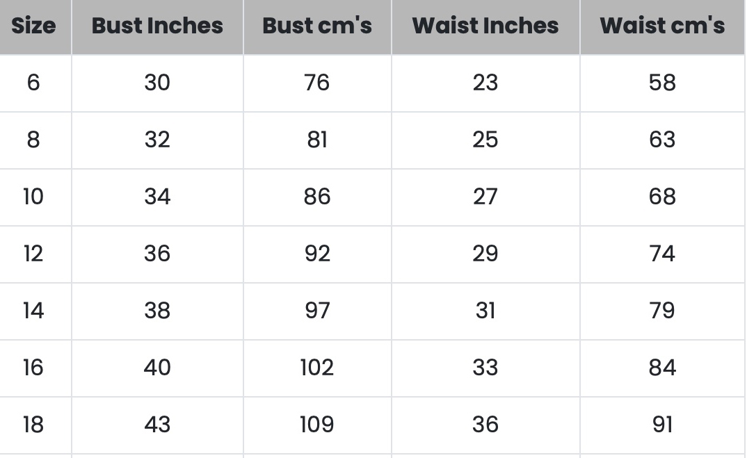Click waist inches value 27

tap(485, 197)
